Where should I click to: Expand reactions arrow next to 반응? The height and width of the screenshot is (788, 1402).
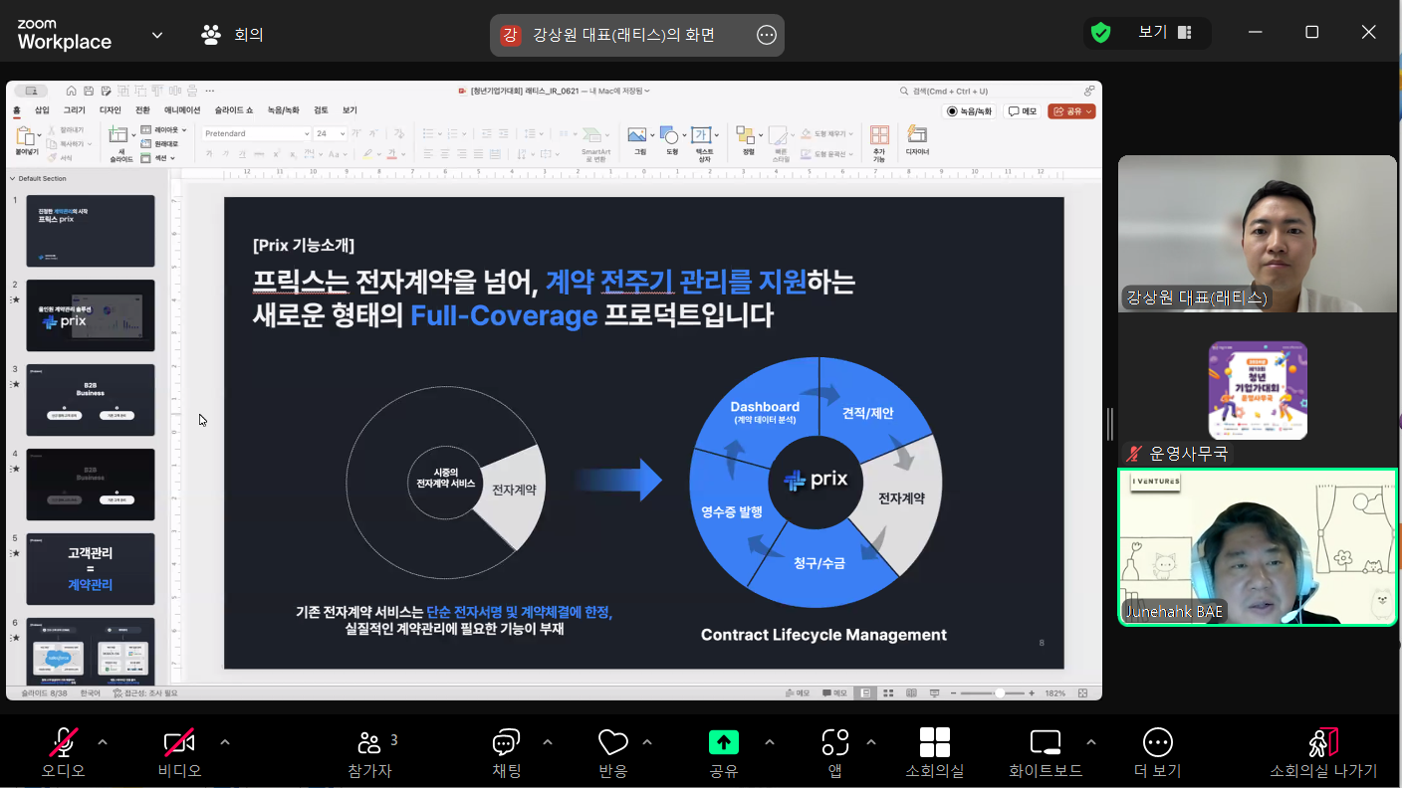pos(647,742)
